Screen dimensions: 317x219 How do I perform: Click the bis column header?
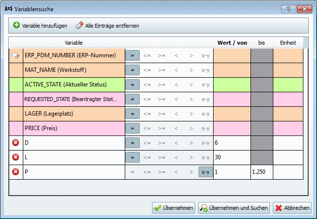(x=262, y=43)
